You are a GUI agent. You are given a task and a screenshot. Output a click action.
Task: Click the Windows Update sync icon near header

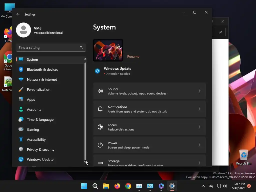point(97,71)
